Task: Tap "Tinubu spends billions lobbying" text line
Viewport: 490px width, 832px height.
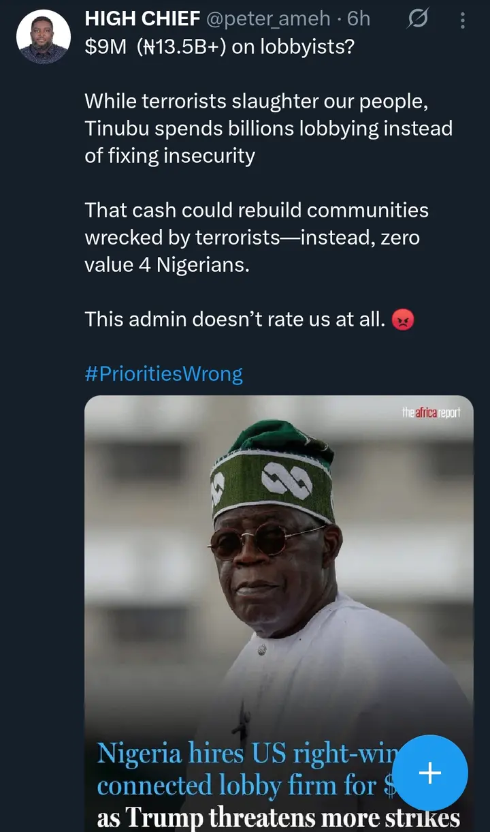Action: tap(268, 128)
